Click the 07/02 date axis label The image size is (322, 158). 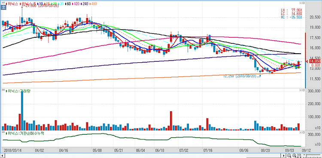click(184, 150)
